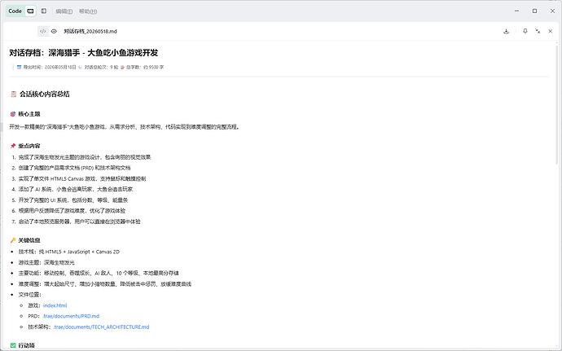Click the vertical scrollbar of the document
The image size is (562, 351).
pyautogui.click(x=556, y=106)
